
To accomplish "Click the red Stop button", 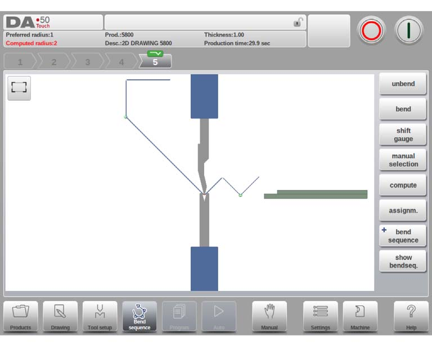I will click(371, 30).
